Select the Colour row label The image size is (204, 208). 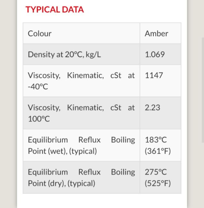[x=39, y=33]
